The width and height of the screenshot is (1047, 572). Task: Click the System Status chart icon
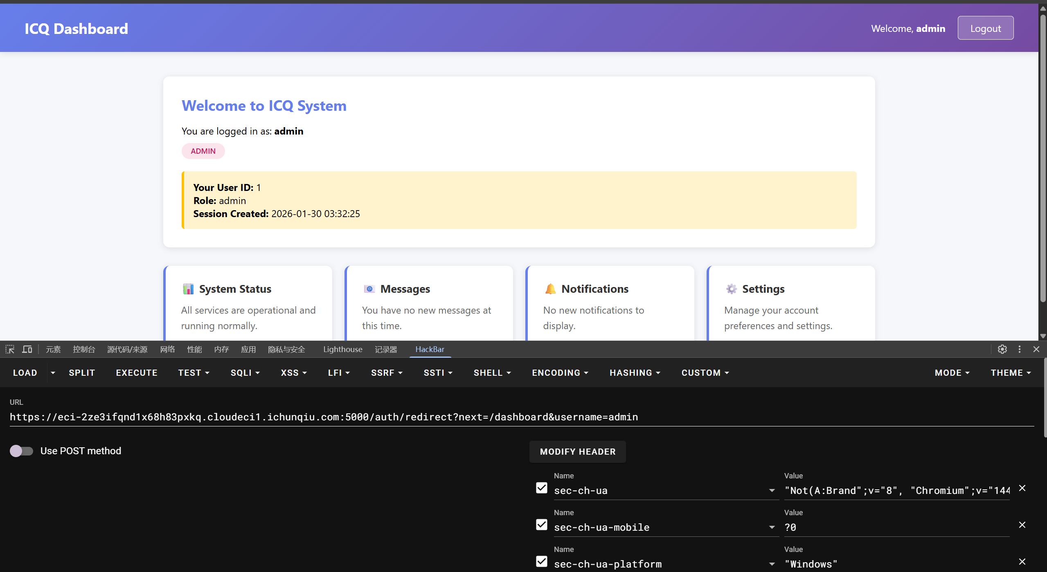pos(188,289)
